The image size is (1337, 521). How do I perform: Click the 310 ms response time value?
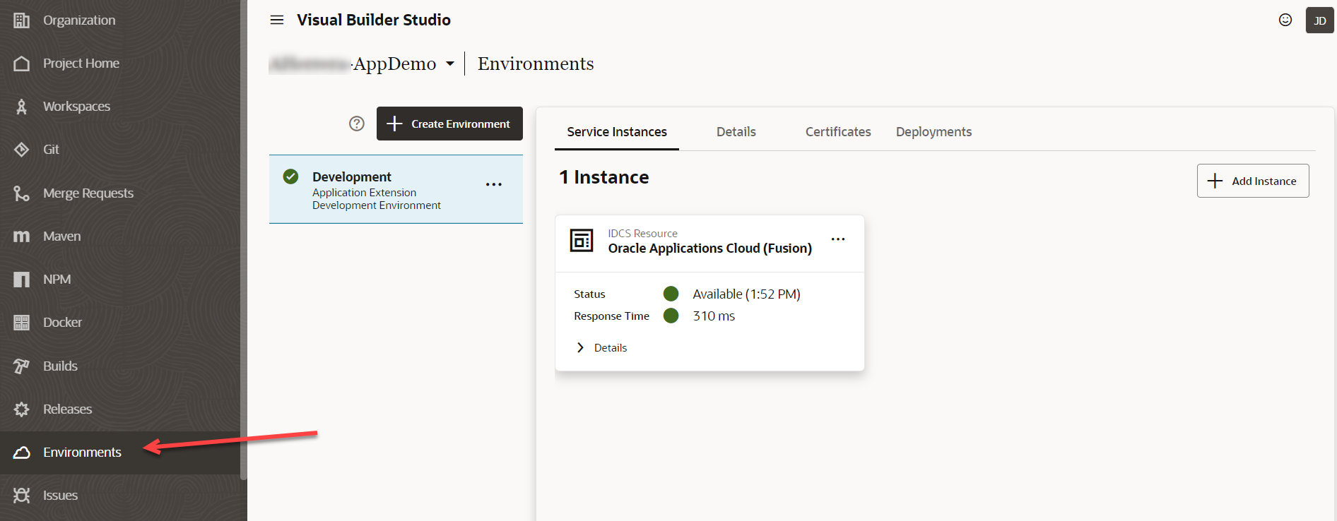[x=714, y=316]
